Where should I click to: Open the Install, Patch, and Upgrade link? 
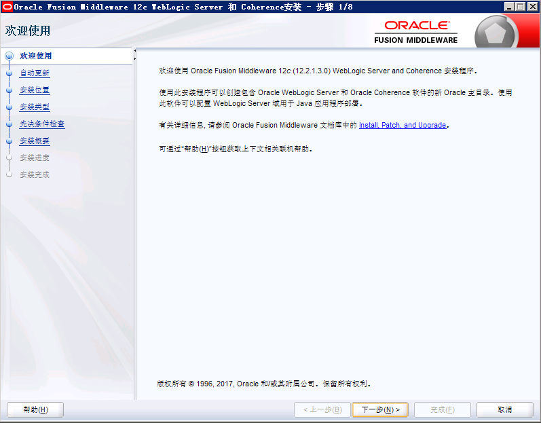coord(403,125)
